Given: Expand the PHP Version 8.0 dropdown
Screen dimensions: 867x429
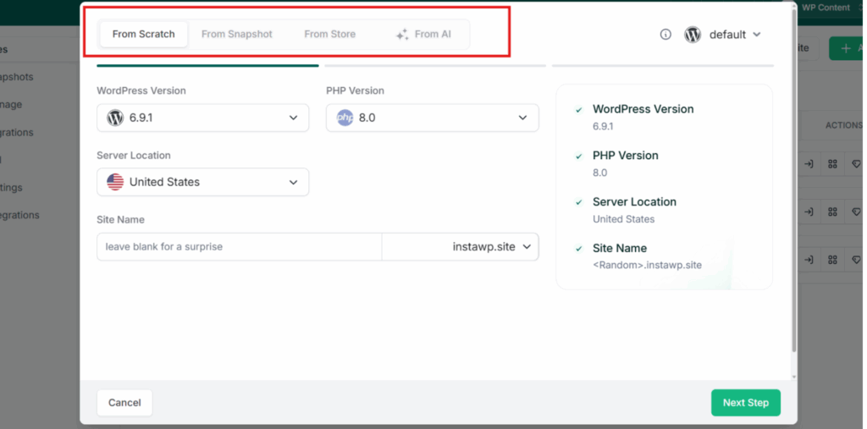Looking at the screenshot, I should (433, 118).
